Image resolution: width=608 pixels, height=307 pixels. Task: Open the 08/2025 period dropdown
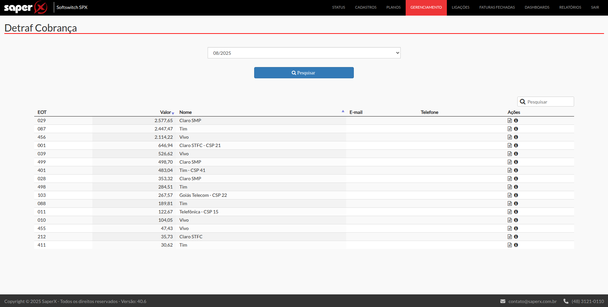[x=304, y=53]
